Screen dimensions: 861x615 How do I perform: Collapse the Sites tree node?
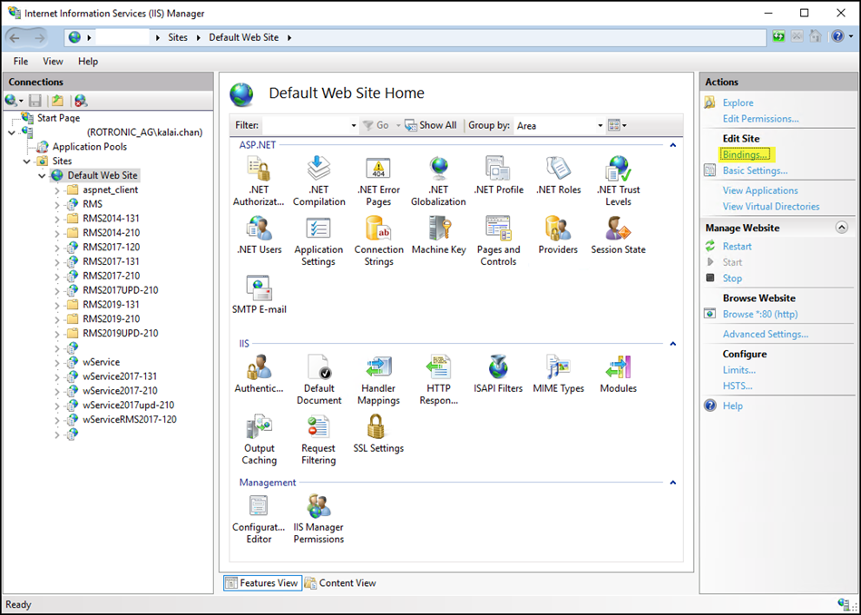(26, 161)
